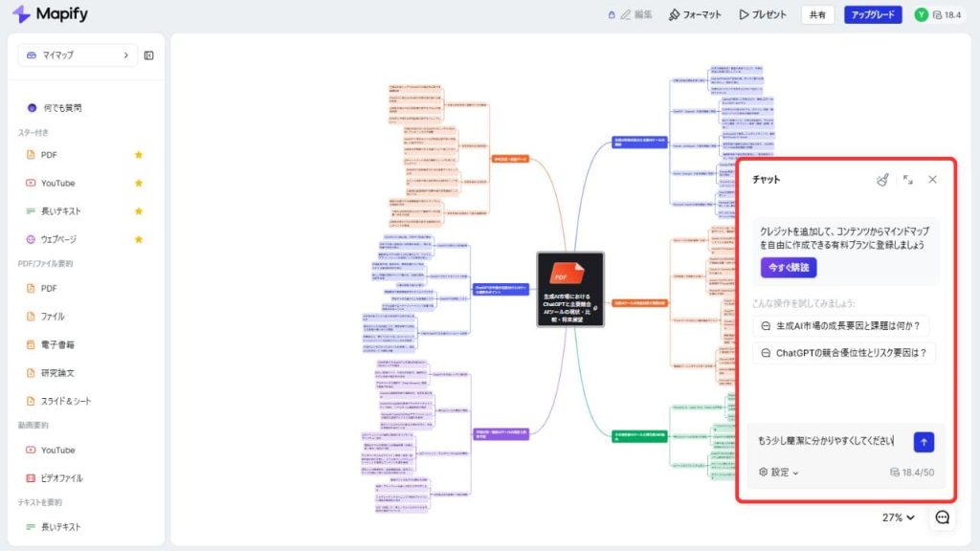Unstar the starred PDF item
Image resolution: width=980 pixels, height=551 pixels.
pos(139,155)
